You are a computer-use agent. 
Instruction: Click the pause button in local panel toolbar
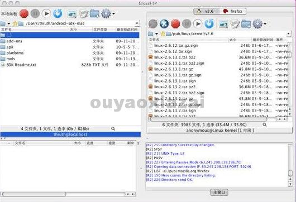click(x=35, y=13)
